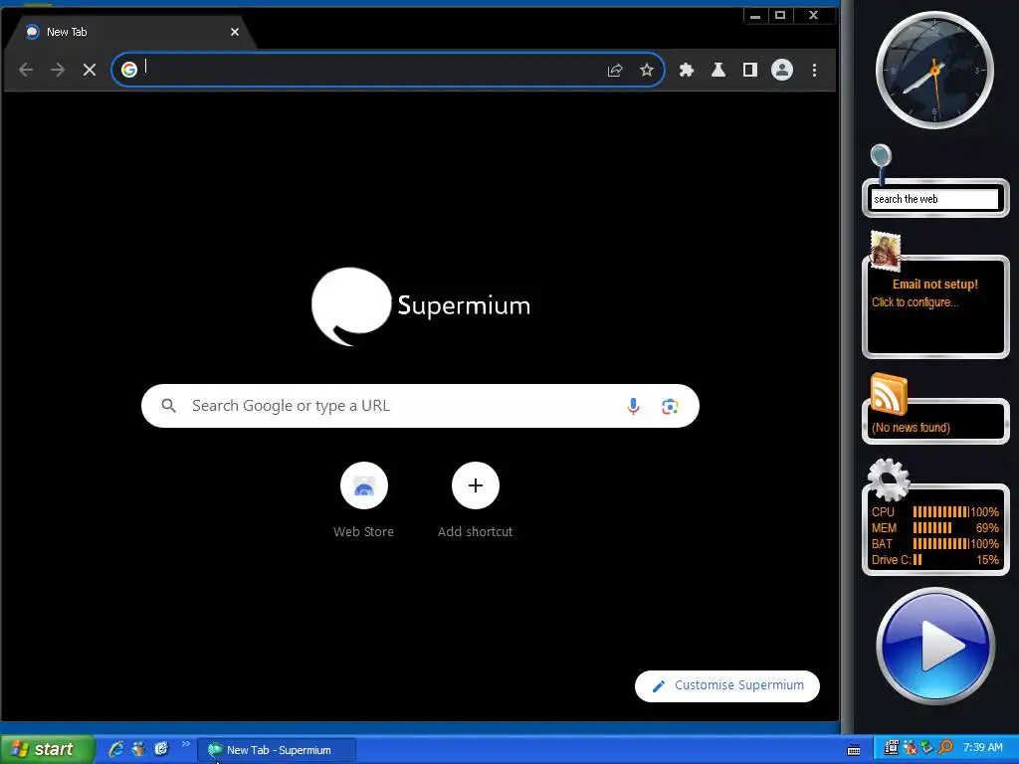Go forward with the forward arrow
Screen dimensions: 1019x764
click(x=58, y=70)
